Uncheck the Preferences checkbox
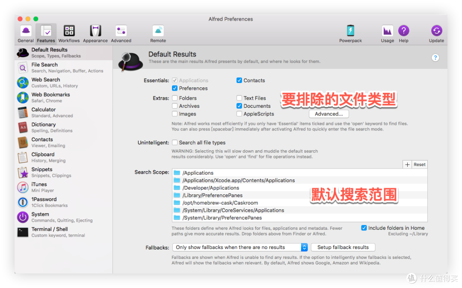Screen dimensions: 462x288 point(175,89)
